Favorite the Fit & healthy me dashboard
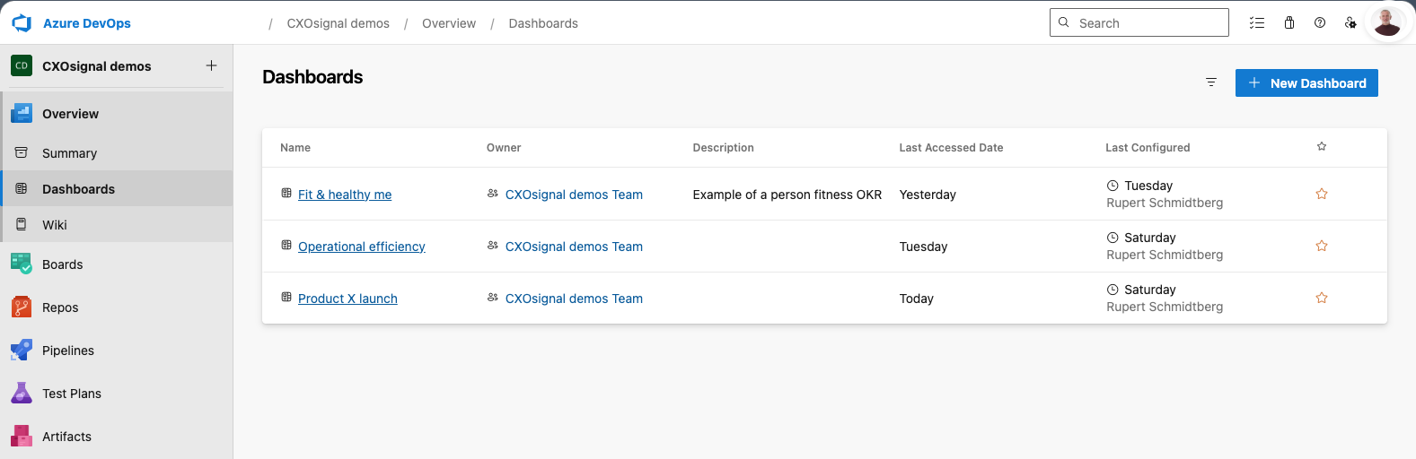Screen dimensions: 1416x459 1322,194
